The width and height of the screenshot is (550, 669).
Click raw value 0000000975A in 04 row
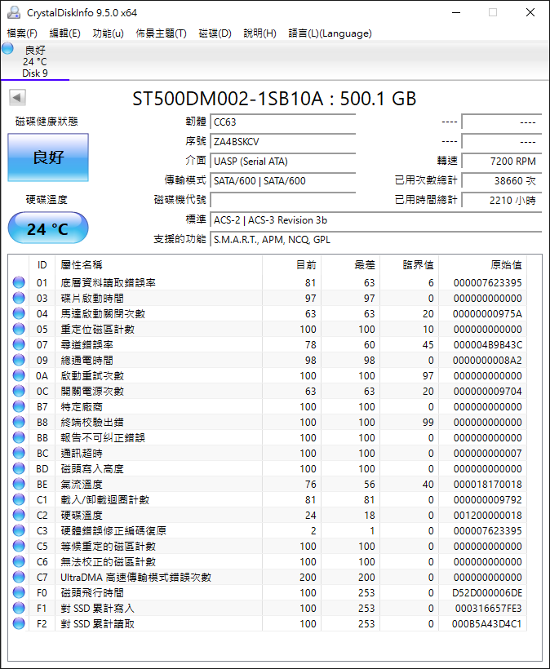pyautogui.click(x=487, y=314)
